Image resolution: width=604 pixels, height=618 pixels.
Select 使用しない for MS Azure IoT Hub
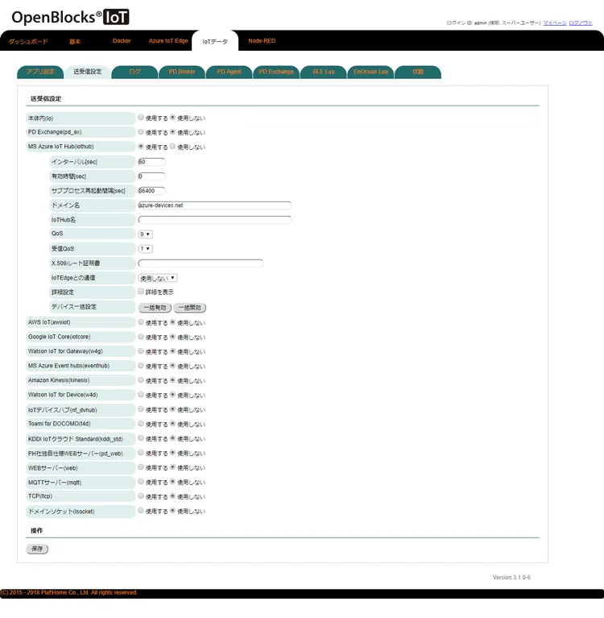172,147
